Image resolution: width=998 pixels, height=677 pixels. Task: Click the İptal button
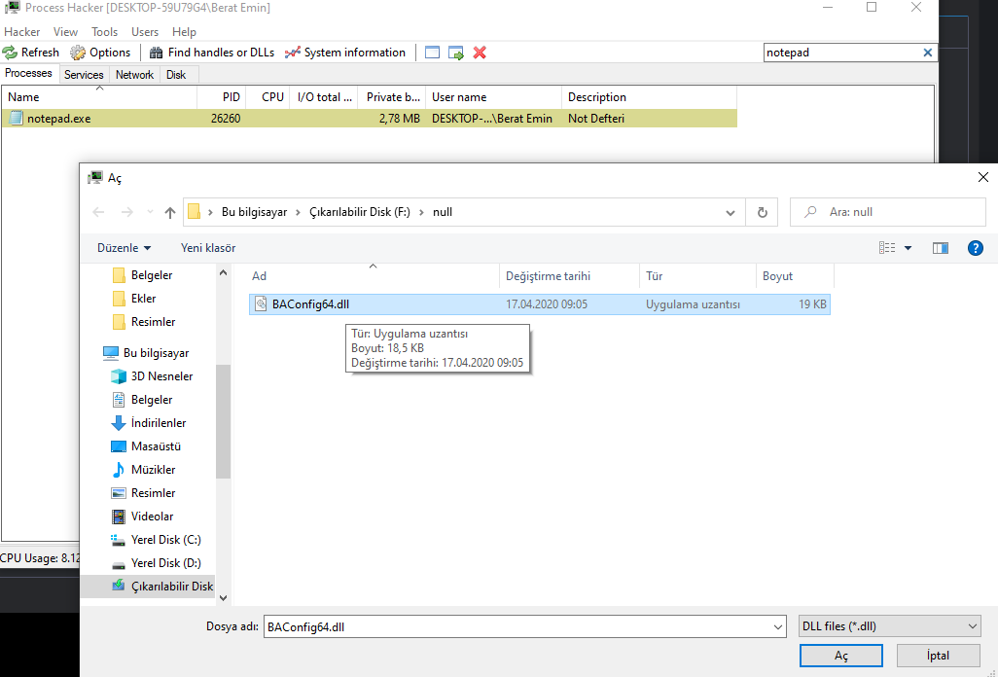pos(938,656)
